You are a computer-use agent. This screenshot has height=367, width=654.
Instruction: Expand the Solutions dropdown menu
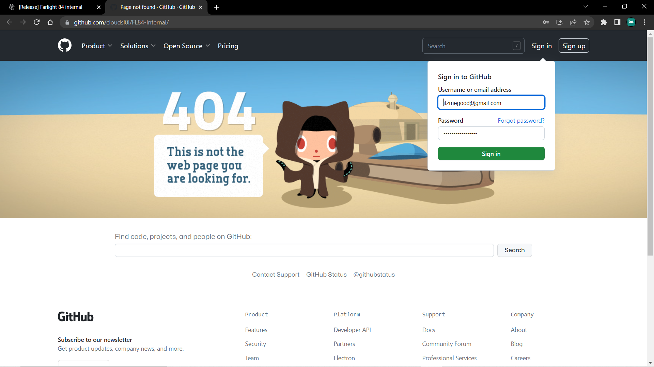pyautogui.click(x=138, y=46)
